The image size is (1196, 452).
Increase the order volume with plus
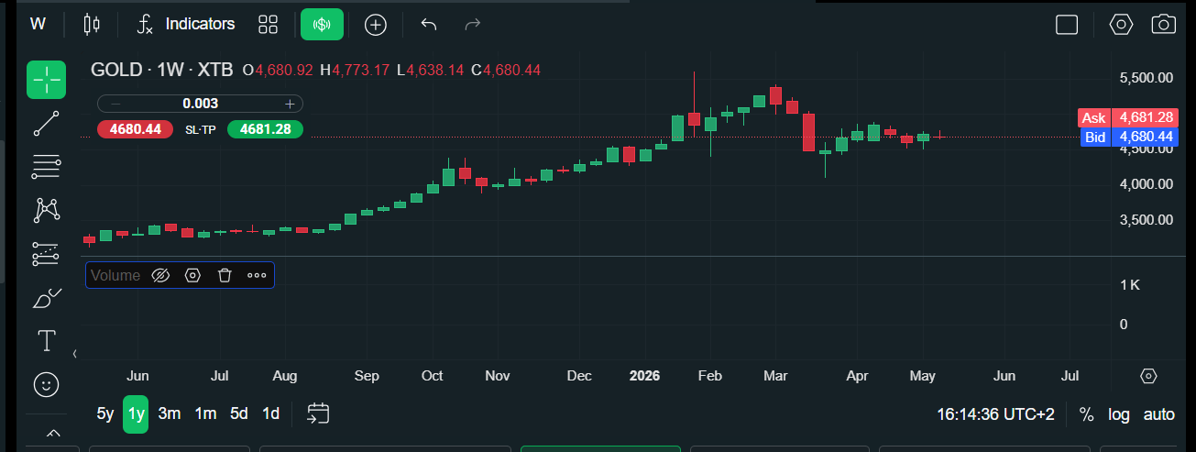290,104
